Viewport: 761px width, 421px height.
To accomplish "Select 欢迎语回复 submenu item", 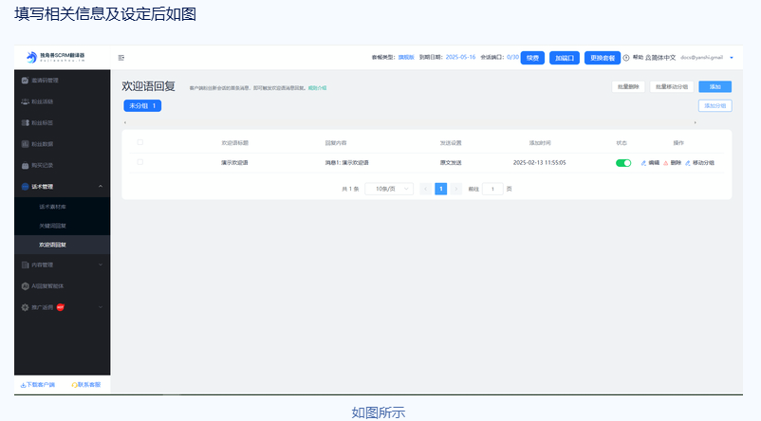I will [62, 245].
